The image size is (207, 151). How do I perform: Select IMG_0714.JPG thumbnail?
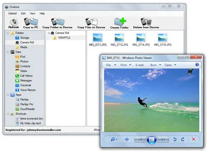pos(141,40)
